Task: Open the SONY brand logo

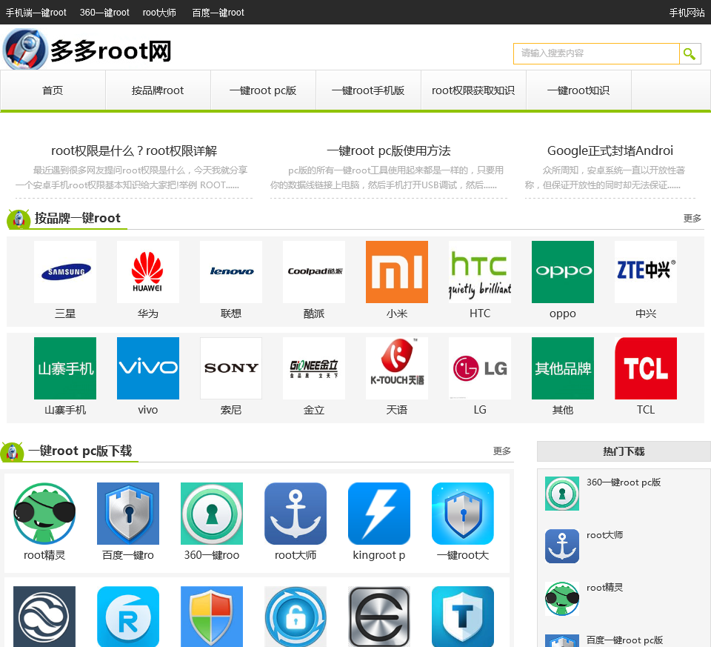Action: [x=231, y=368]
